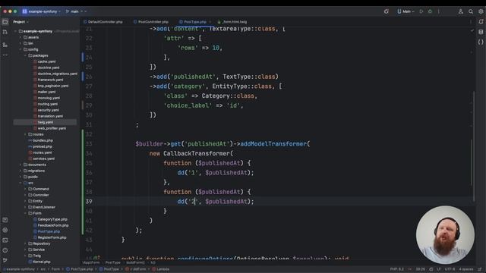Click the UTF-8 encoding status entry

coord(450,269)
